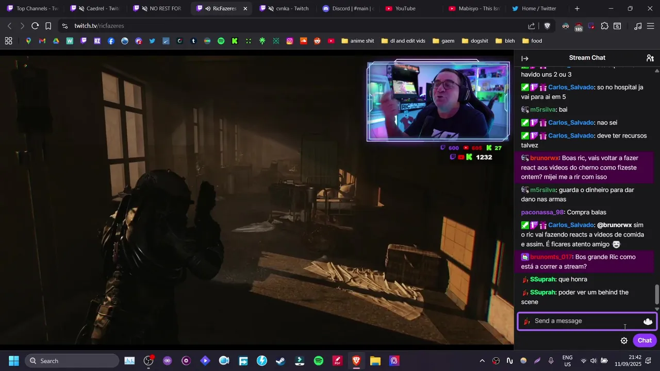Open the Twitch bookmark icon in the bookmarks bar
The image size is (660, 371).
pyautogui.click(x=84, y=41)
